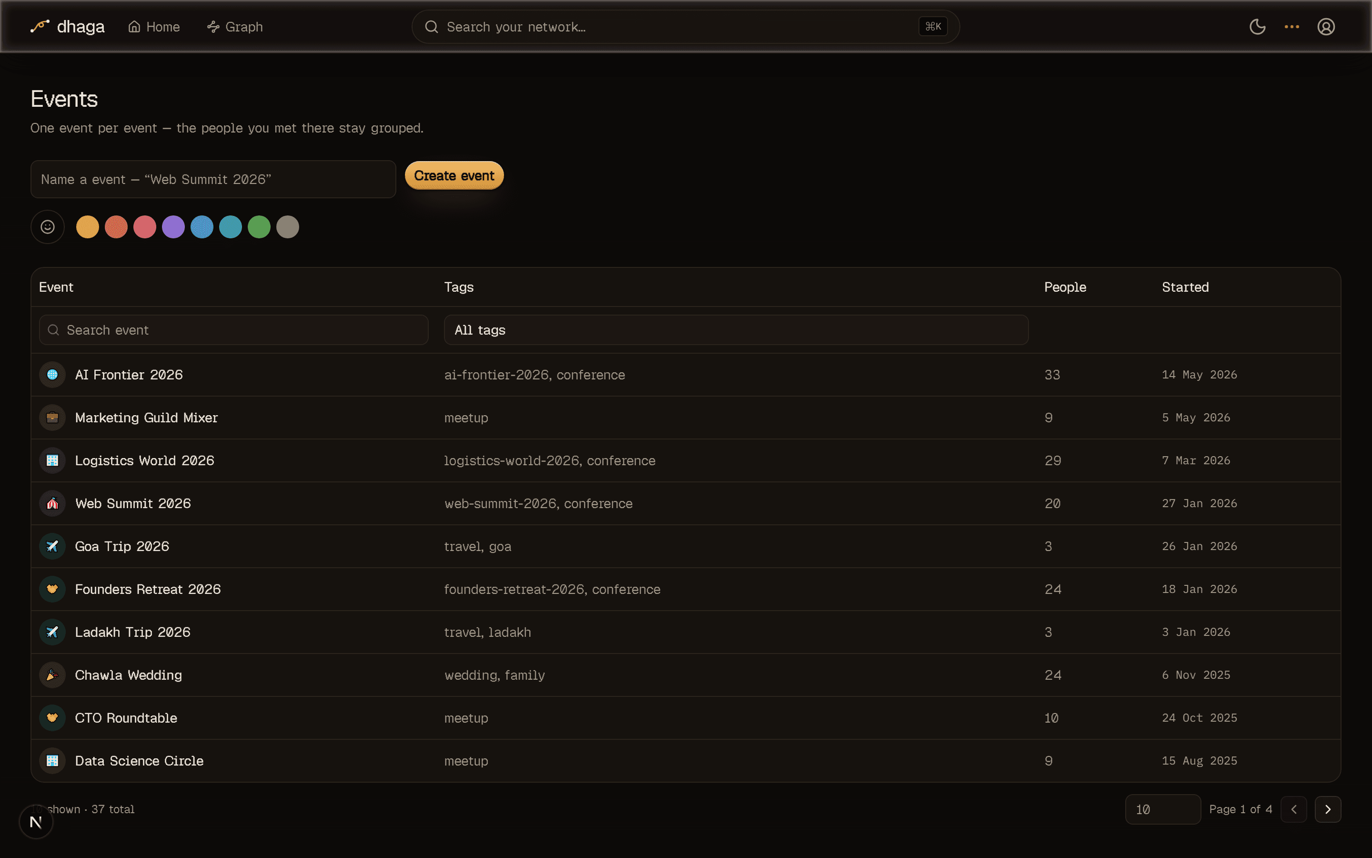The height and width of the screenshot is (858, 1372).
Task: Click the people count 29
Action: coord(1052,460)
